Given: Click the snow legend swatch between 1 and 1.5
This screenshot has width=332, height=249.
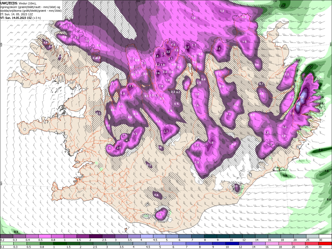Looking at the screenshot, I should click(70, 236).
